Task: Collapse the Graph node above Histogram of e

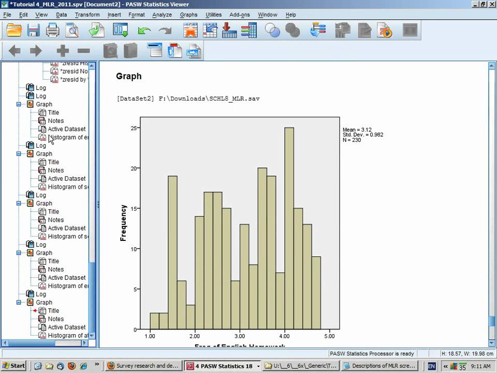Action: point(19,104)
